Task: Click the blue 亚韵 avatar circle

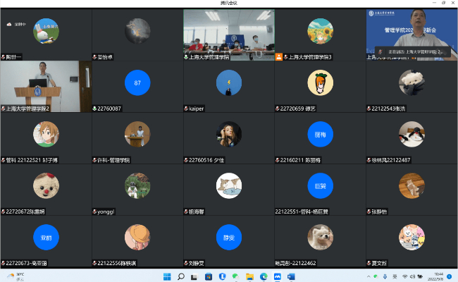Action: [46, 236]
